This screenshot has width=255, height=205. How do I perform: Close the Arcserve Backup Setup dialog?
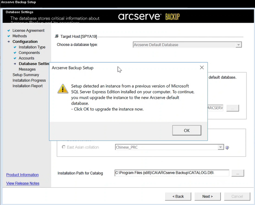pos(202,68)
